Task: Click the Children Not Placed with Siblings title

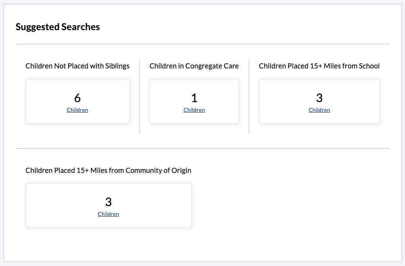Action: click(x=78, y=66)
